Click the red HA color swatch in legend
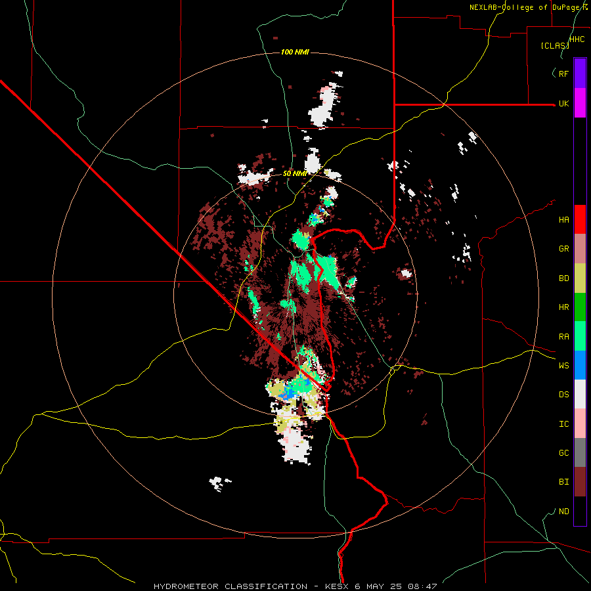Screen dimensions: 591x591 point(580,219)
